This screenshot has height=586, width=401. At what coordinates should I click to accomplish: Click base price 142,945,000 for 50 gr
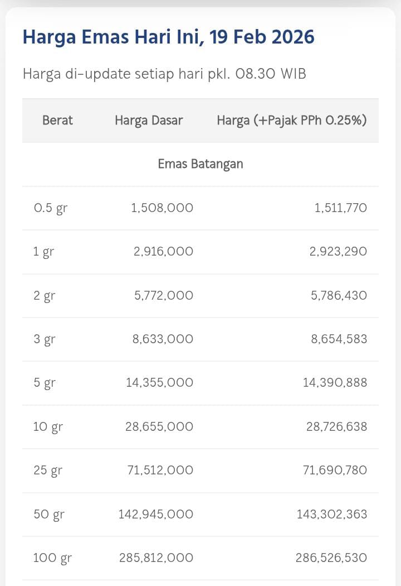click(x=156, y=514)
